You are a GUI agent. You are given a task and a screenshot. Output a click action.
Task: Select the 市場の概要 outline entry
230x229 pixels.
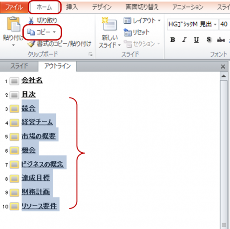tap(38, 136)
